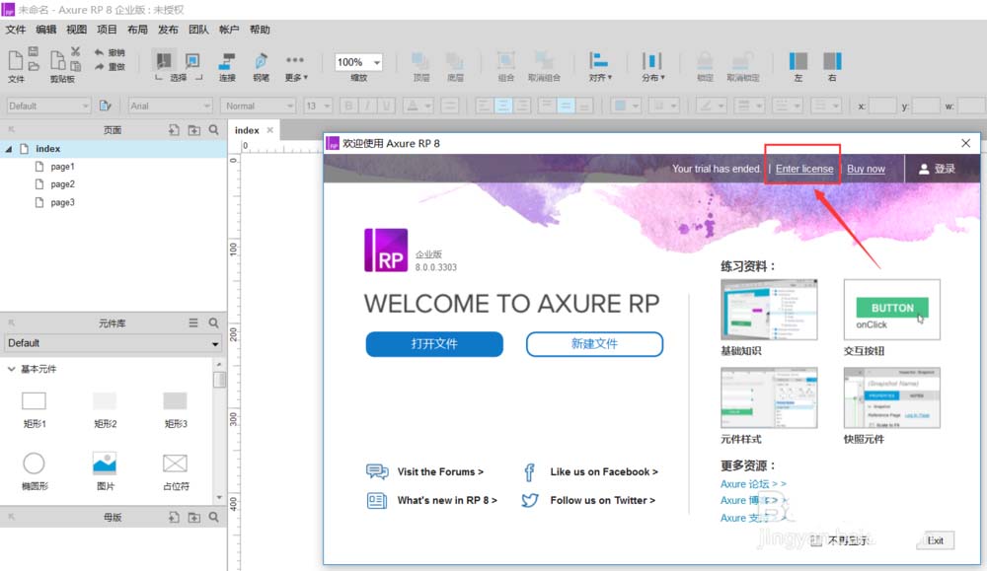Click the 分布 distribute icon
The width and height of the screenshot is (987, 571).
(x=652, y=61)
